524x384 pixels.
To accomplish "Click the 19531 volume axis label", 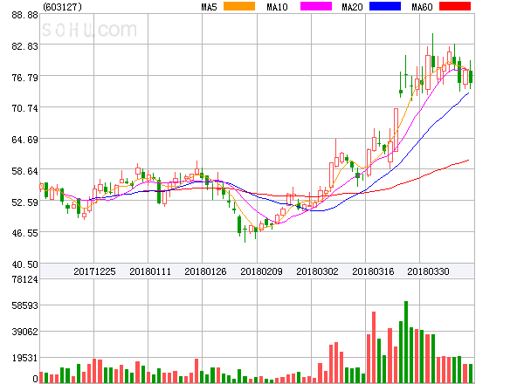I will pos(24,359).
